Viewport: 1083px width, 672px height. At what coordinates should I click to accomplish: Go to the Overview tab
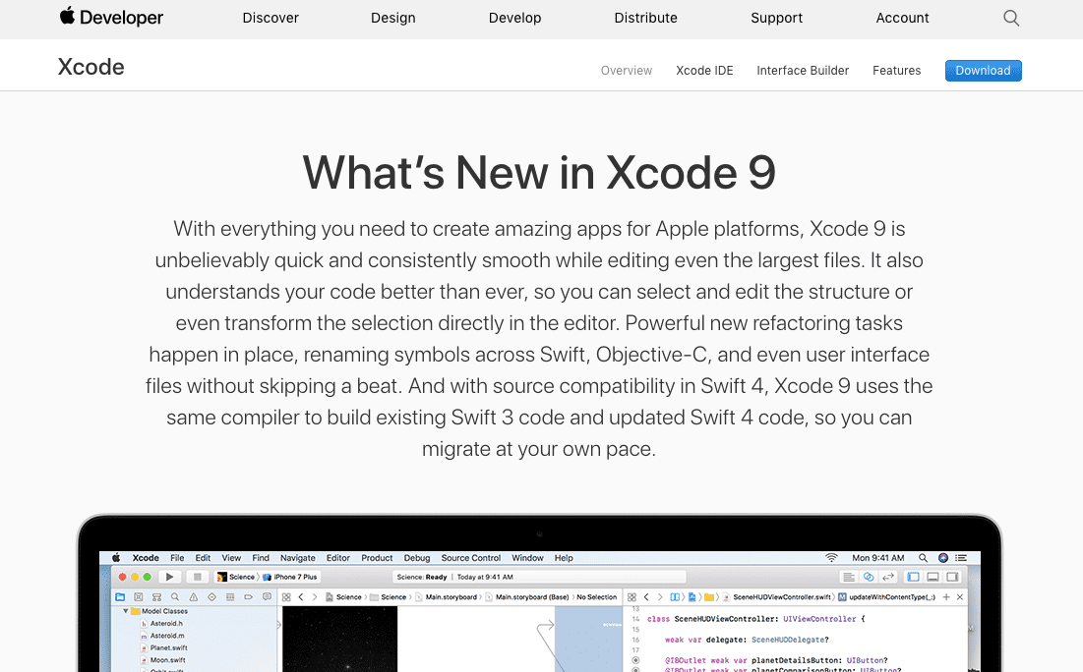[627, 71]
